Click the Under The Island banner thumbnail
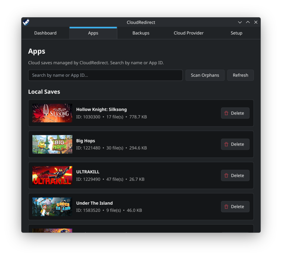This screenshot has height=258, width=282. 52,207
